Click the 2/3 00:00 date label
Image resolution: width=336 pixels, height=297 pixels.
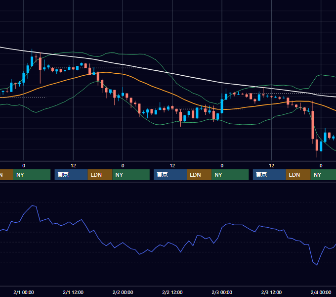coord(222,292)
